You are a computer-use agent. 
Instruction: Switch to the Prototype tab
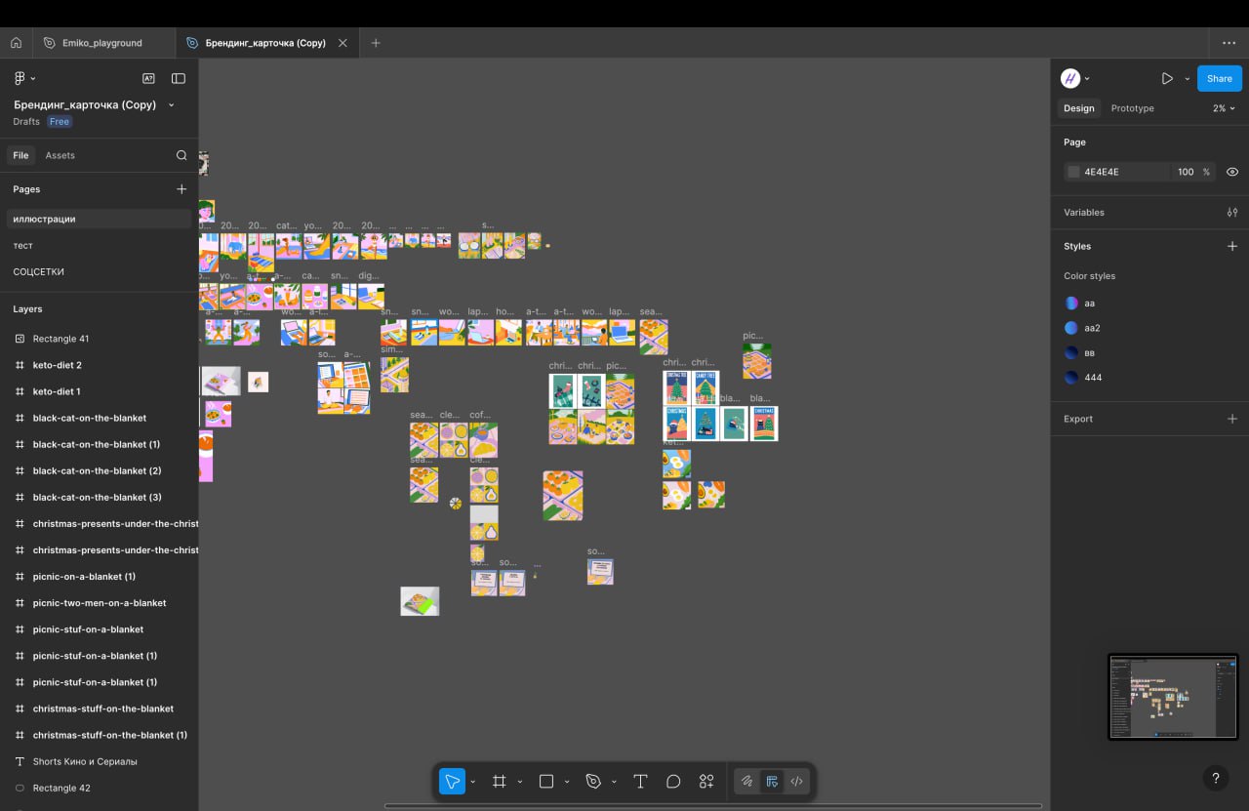(1132, 108)
